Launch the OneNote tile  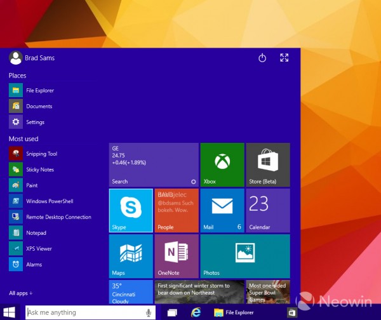176,256
